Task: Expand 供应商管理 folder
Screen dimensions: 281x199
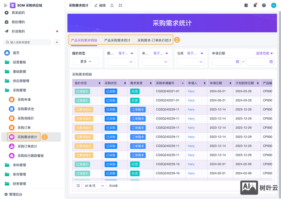Action: pos(21,81)
